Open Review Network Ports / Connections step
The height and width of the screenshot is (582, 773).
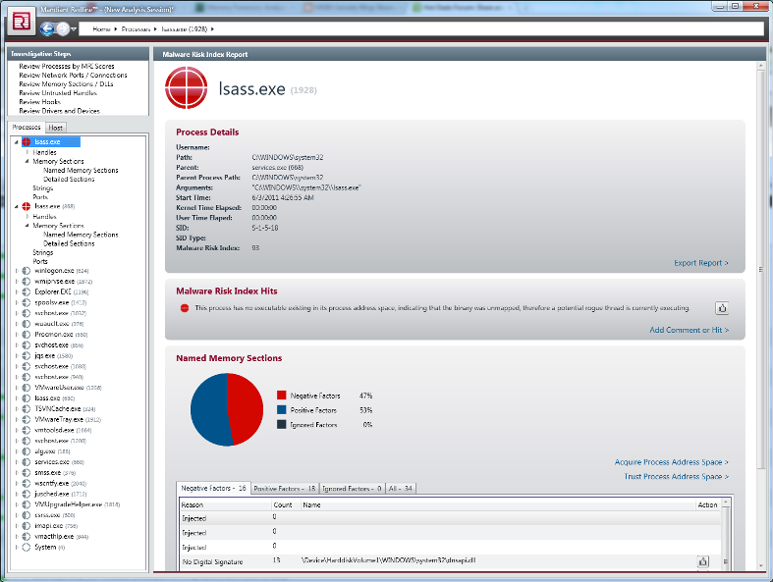pyautogui.click(x=73, y=75)
